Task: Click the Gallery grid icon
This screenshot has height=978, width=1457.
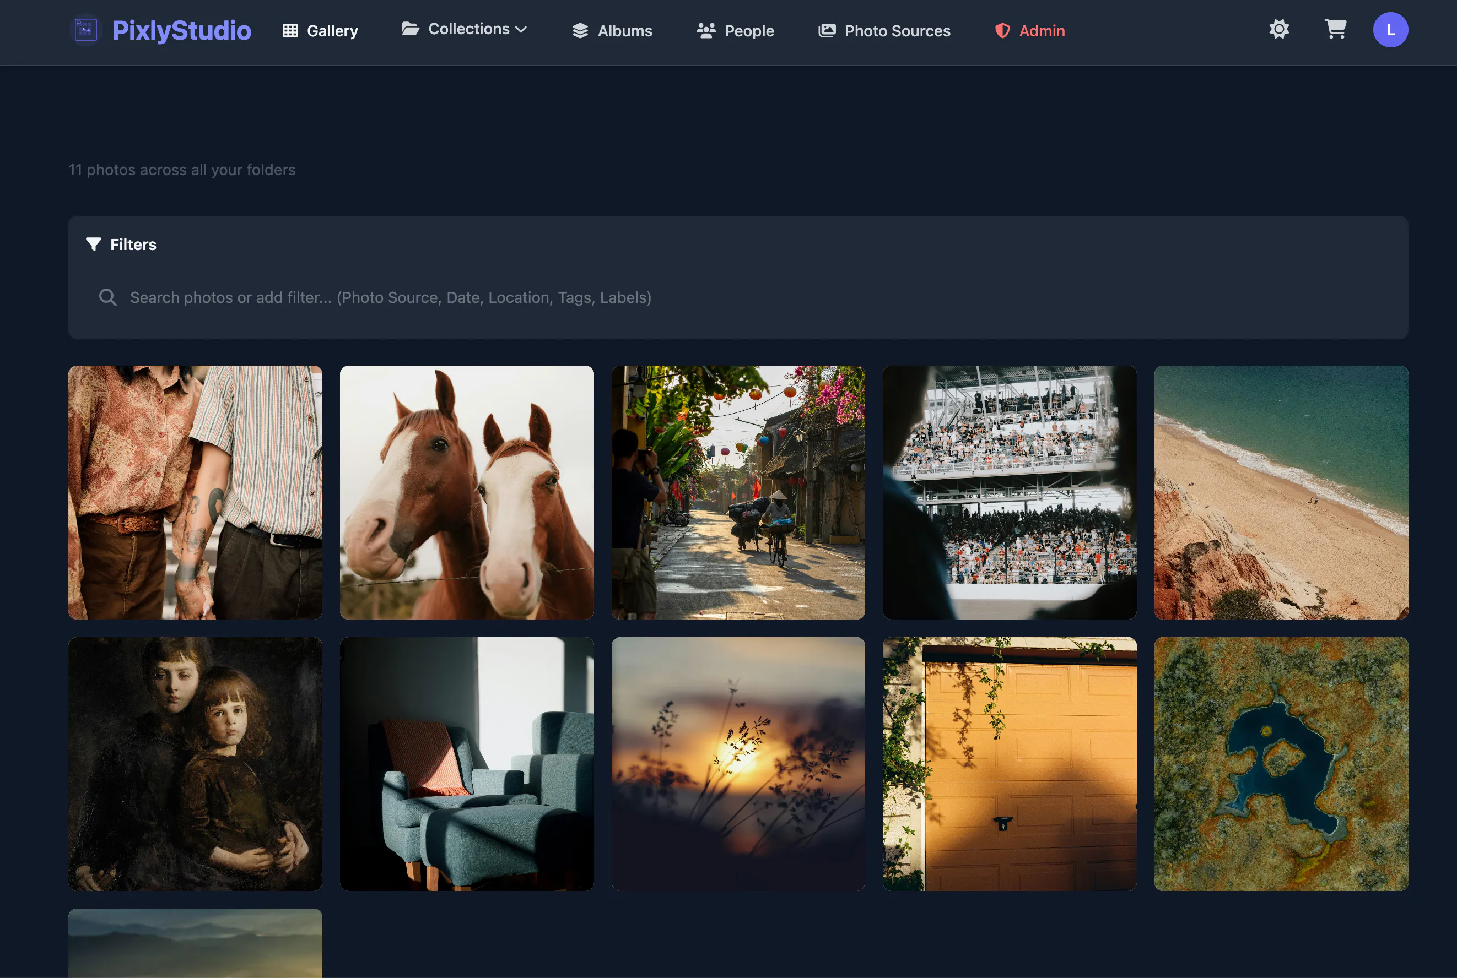Action: click(x=290, y=31)
